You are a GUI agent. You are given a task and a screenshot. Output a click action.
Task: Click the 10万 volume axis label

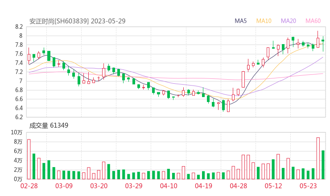[x=16, y=132]
